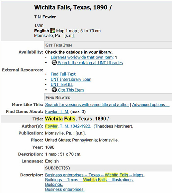Find items about Fowler, T. M.
The width and height of the screenshot is (172, 193).
tap(57, 111)
